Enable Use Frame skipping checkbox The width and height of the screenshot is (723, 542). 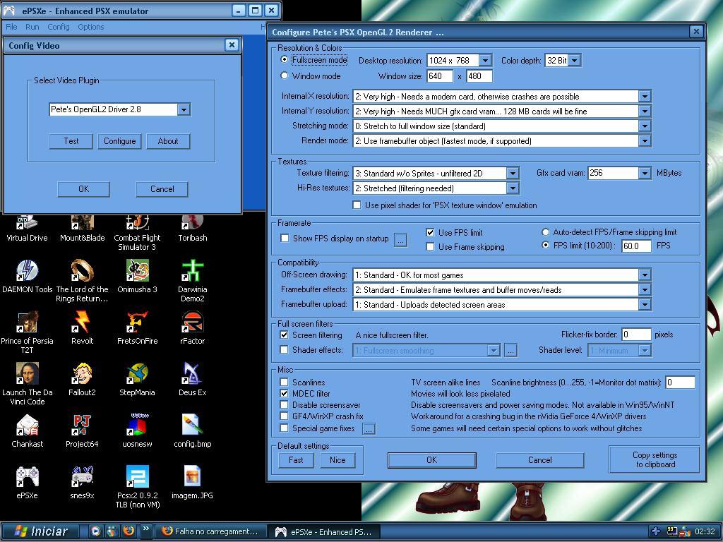(x=430, y=246)
